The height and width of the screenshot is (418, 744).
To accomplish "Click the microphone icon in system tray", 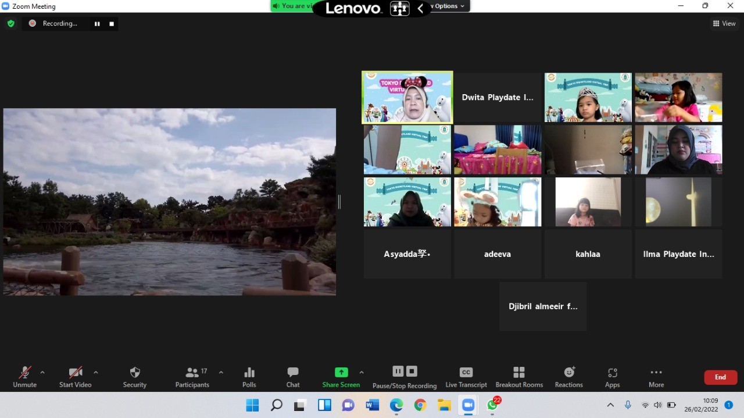I will coord(628,405).
